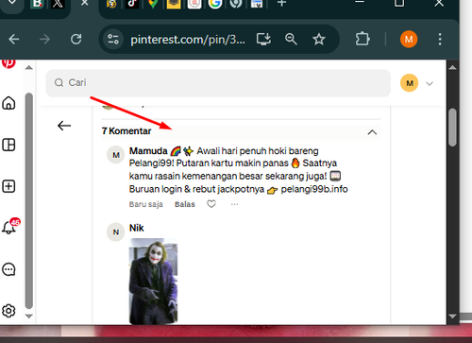Viewport: 472px width, 343px height.
Task: Open Pinterest settings gear icon
Action: tap(8, 311)
